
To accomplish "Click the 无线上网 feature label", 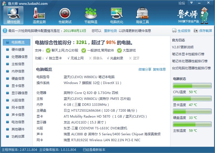I will point(77,58).
